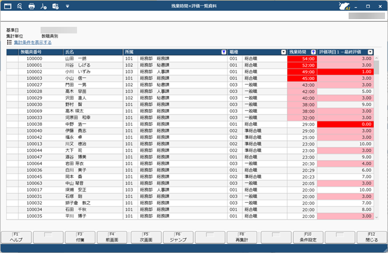Click the AI assistant bird icon
Screen dimensions: 388x253
(x=344, y=6)
